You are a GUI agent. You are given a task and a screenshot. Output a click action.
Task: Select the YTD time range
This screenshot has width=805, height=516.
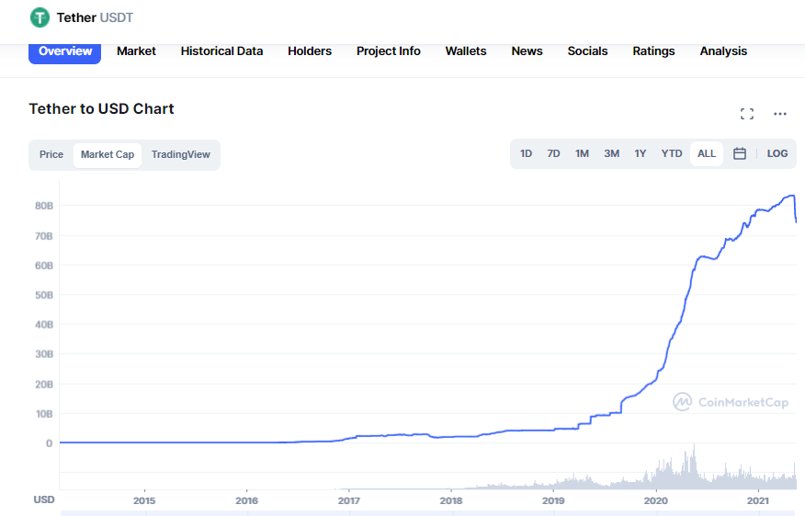click(x=672, y=153)
